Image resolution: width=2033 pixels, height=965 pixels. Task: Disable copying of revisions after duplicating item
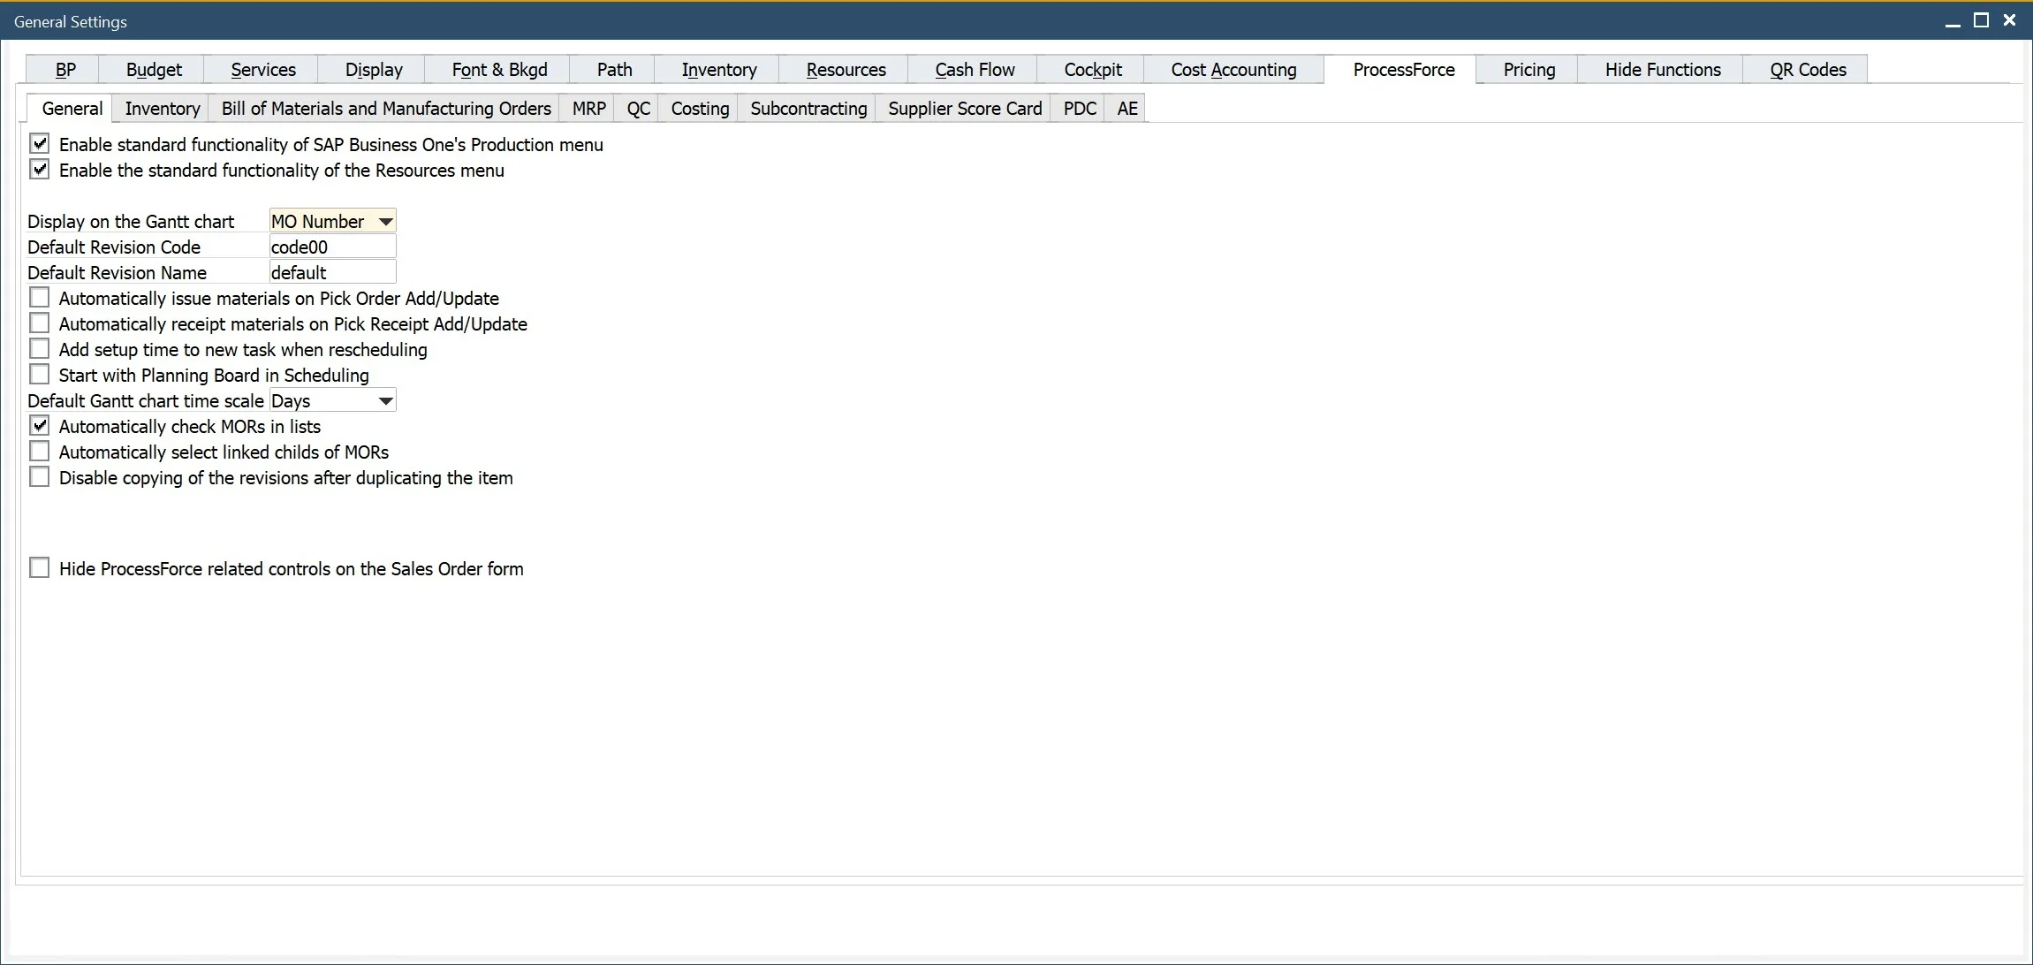pos(40,477)
